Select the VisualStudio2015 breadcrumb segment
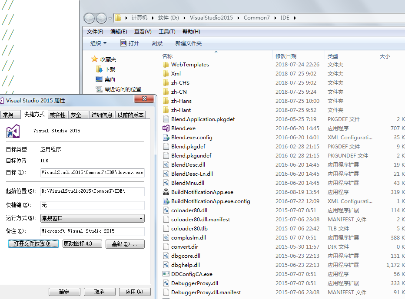This screenshot has height=299, width=405. pos(211,18)
